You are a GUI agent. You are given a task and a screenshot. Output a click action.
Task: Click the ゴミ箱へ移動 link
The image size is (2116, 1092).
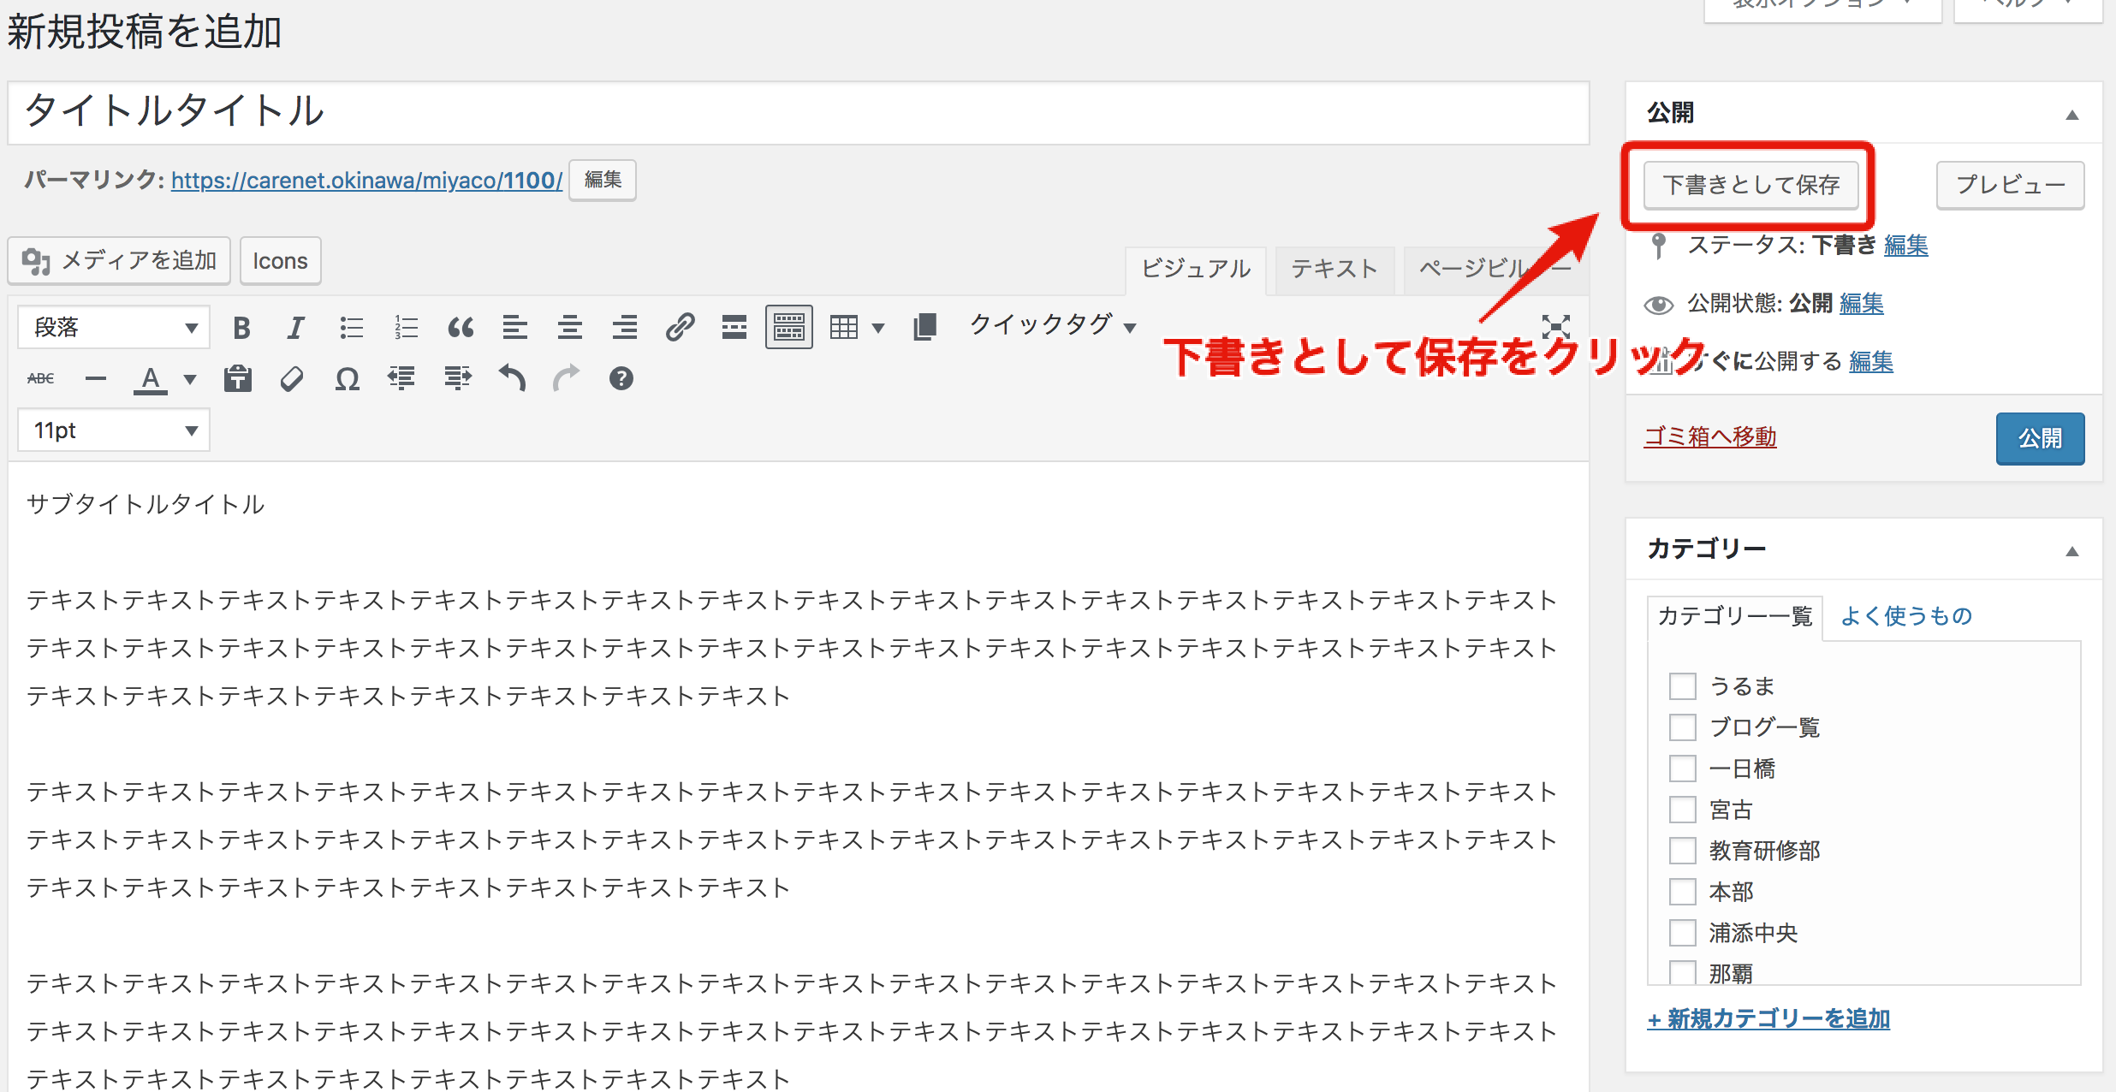click(1709, 437)
